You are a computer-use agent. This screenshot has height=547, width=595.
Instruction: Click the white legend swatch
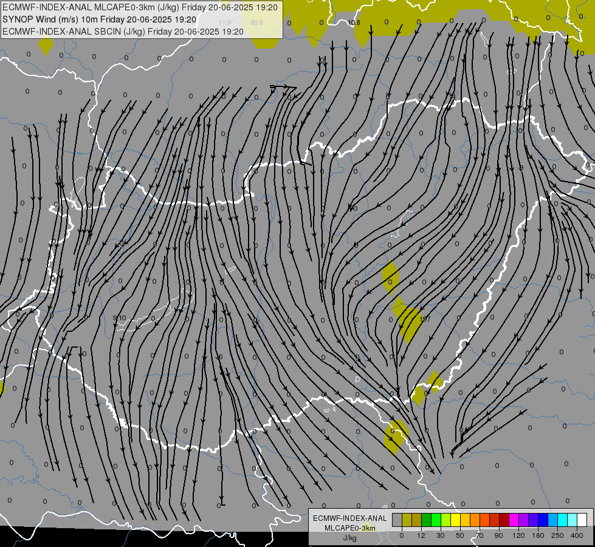pos(582,520)
